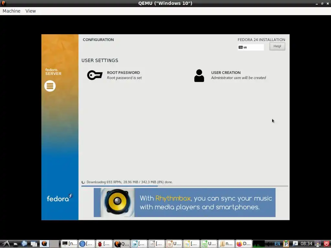Switch to the LibreOffice Draw '[...' taskbar window
This screenshot has height=248, width=331.
pos(191,244)
